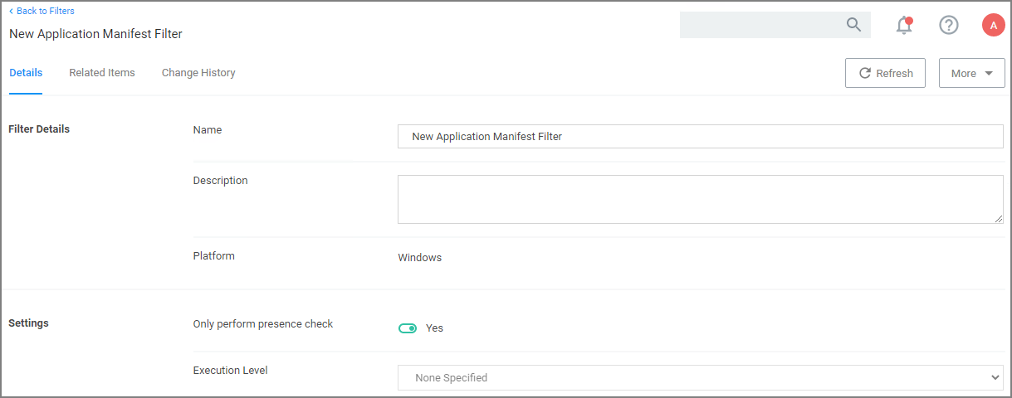1012x398 pixels.
Task: Click the search magnifier icon
Action: [x=853, y=25]
